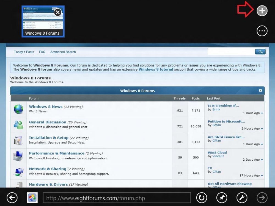The height and width of the screenshot is (206, 275).
Task: Close the Windows 8 Forums tab
Action: (58, 12)
